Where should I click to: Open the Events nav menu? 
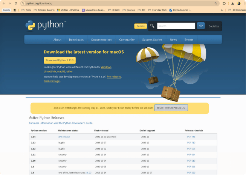point(189,39)
